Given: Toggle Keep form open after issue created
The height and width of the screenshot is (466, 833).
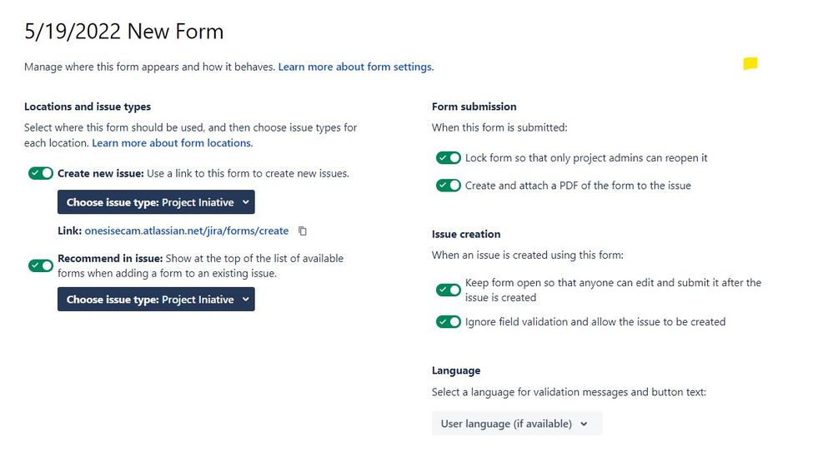Looking at the screenshot, I should click(x=449, y=290).
